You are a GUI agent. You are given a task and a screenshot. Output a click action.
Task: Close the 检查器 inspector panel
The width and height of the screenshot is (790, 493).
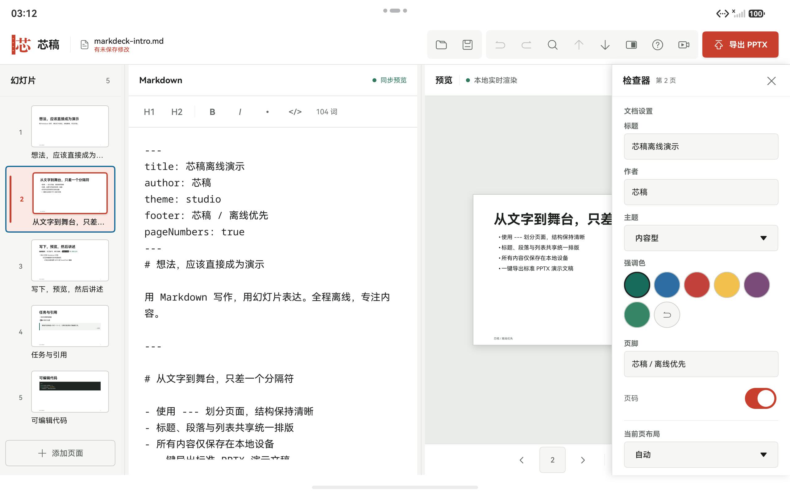771,81
